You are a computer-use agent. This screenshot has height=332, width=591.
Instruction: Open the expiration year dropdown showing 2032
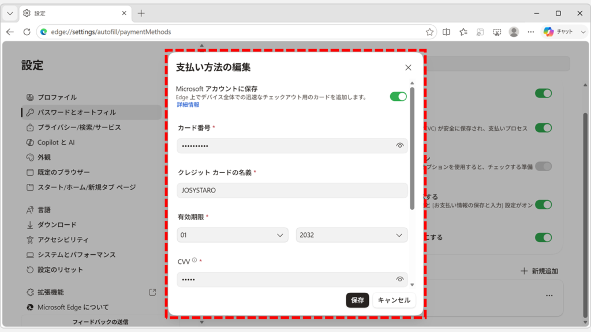tap(351, 235)
